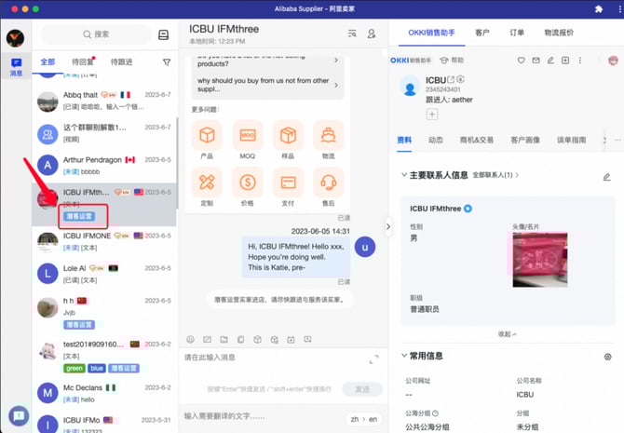Screen dimensions: 624x433
Task: Open Abbq thait conversation
Action: [x=104, y=101]
